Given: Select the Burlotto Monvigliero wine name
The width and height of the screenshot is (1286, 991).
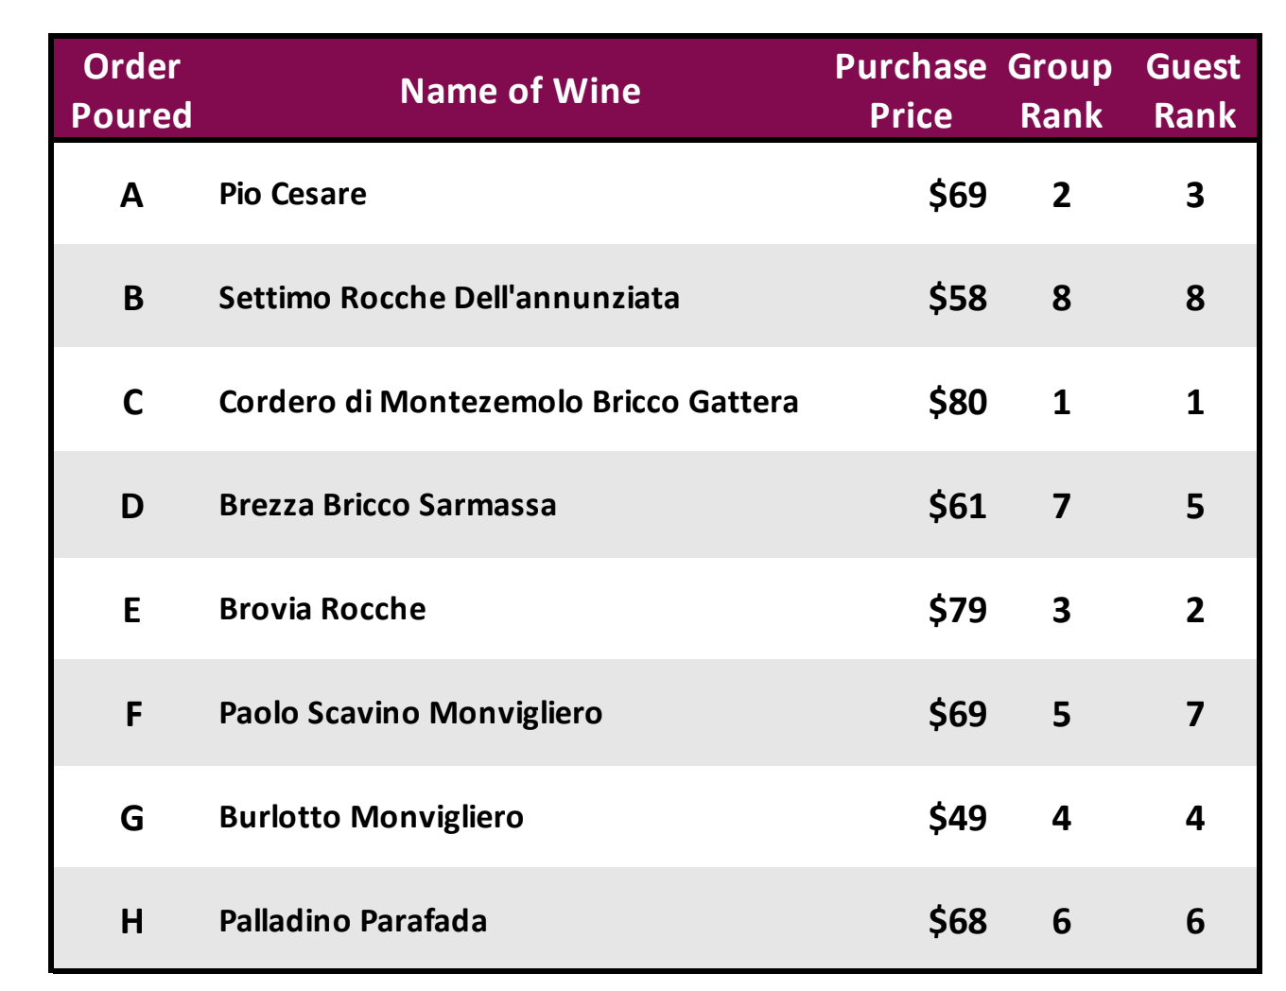Looking at the screenshot, I should [x=372, y=817].
